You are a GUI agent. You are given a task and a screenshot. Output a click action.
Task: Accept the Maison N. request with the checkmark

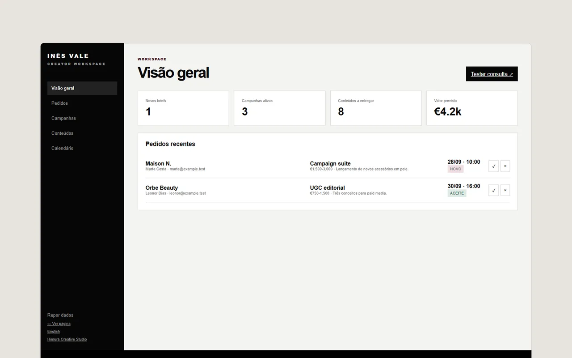[x=493, y=166]
